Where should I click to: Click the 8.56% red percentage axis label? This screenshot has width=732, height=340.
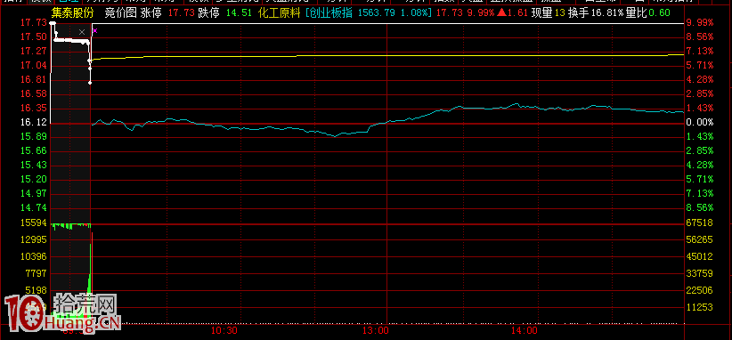tap(700, 36)
